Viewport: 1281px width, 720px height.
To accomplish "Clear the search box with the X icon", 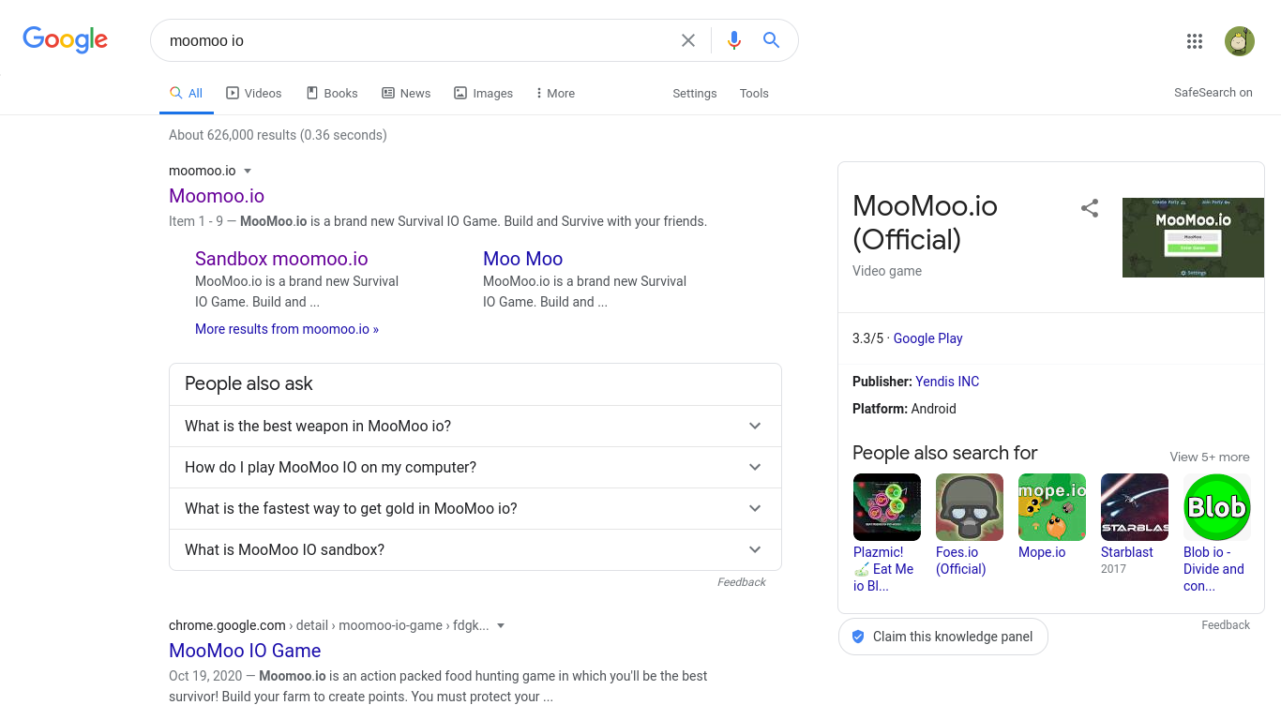I will [x=688, y=40].
